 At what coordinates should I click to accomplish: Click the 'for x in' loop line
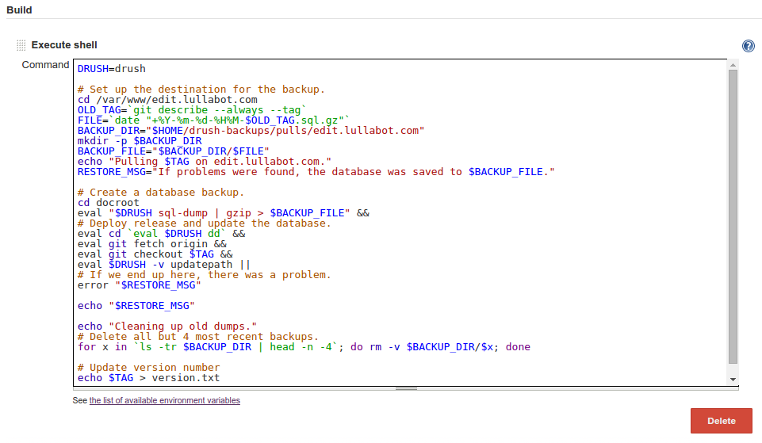coord(304,347)
